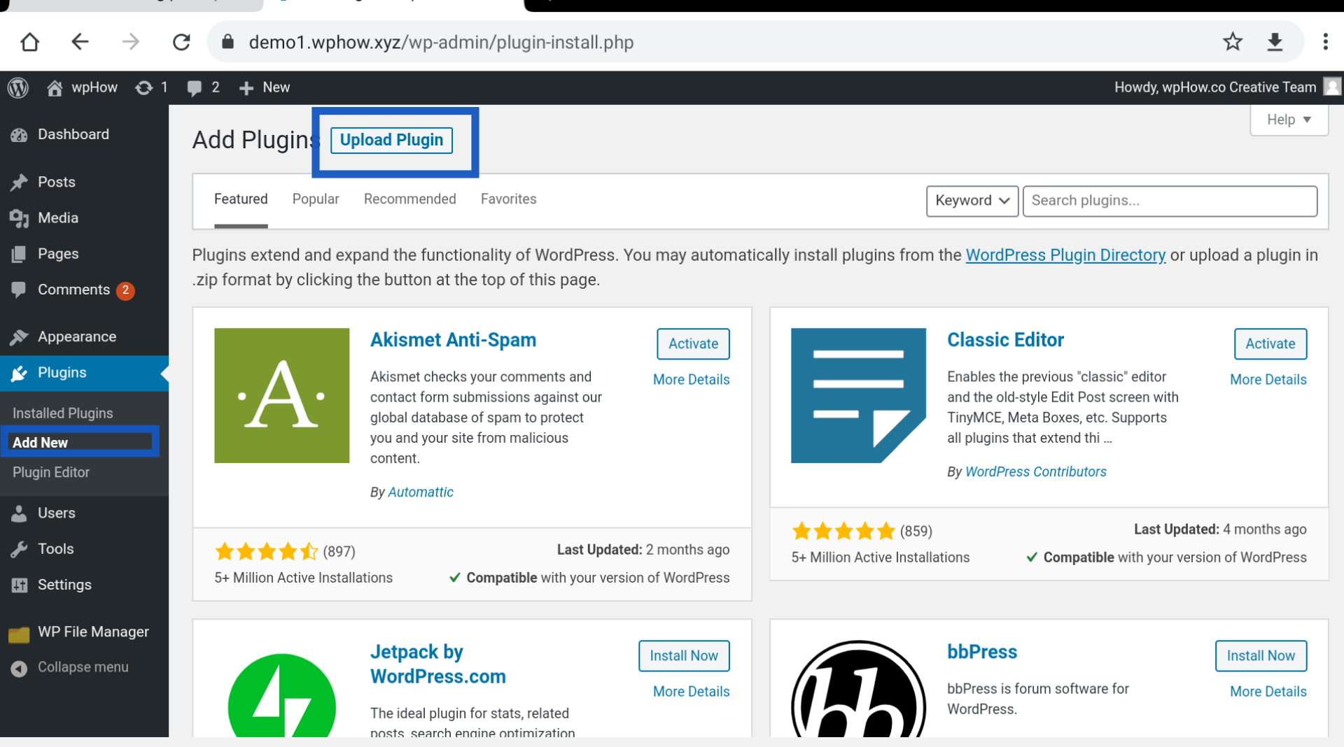The width and height of the screenshot is (1344, 747).
Task: Go back with the browser back arrow
Action: 80,42
